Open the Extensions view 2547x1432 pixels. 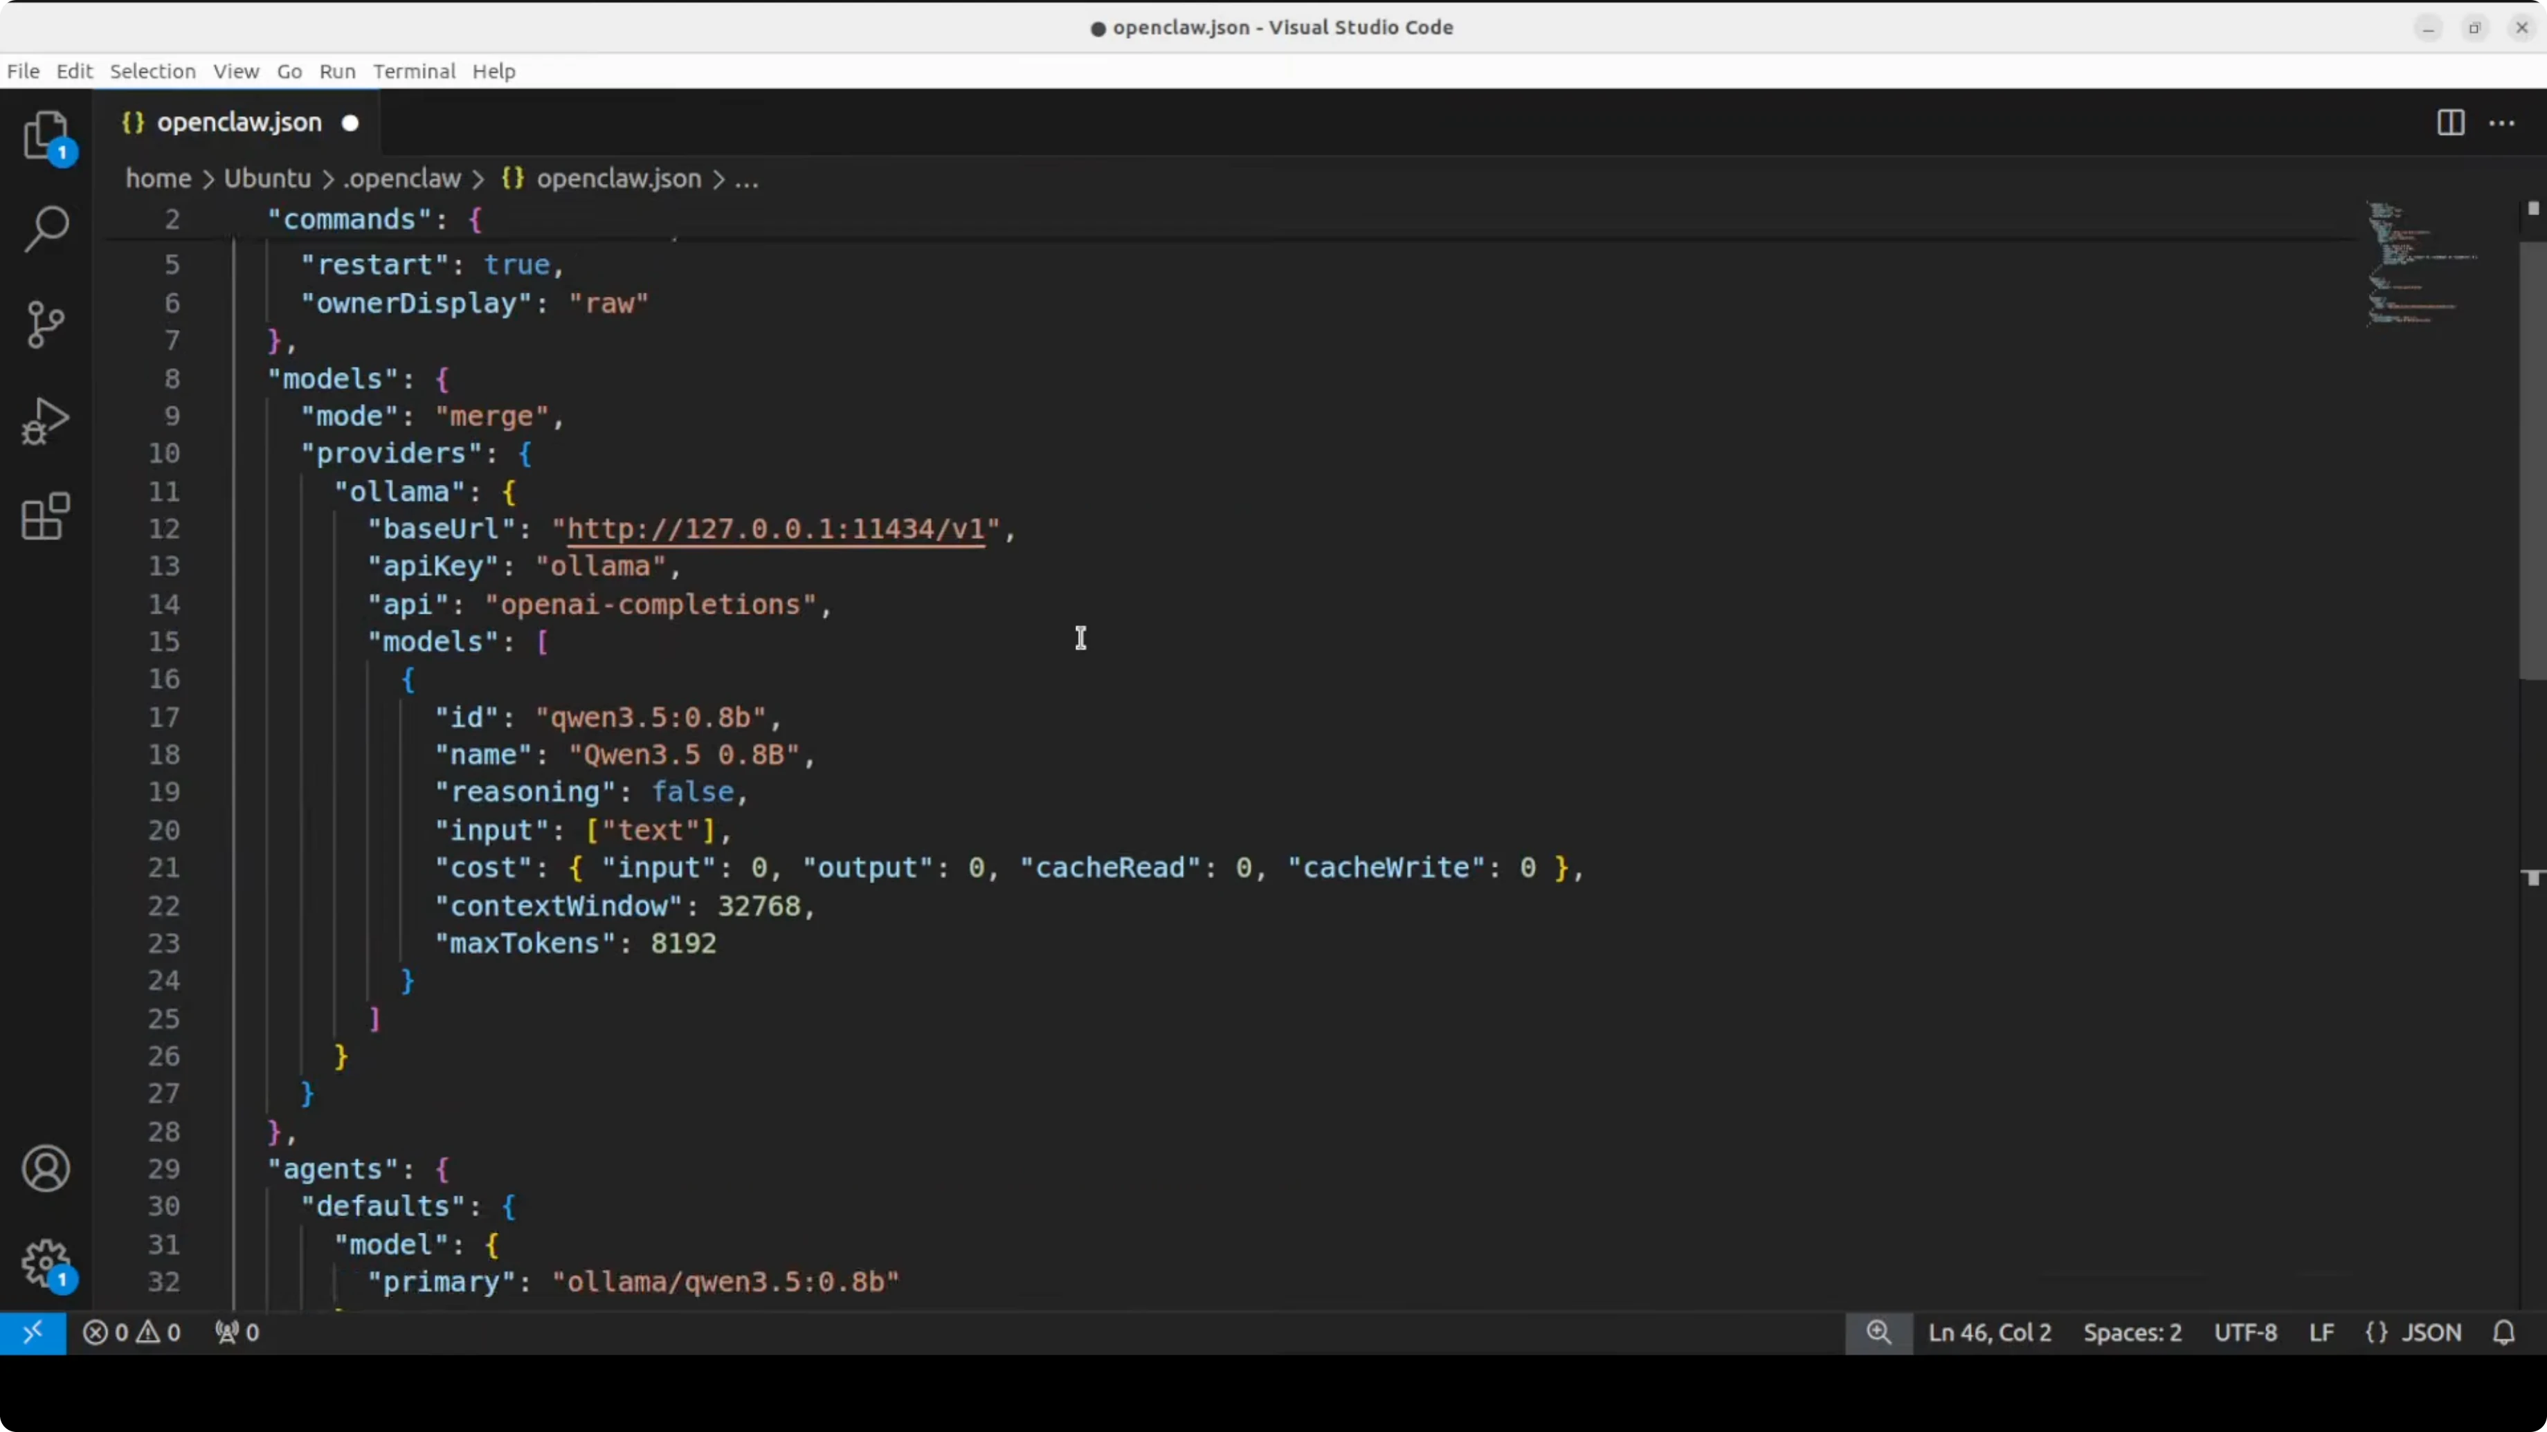pyautogui.click(x=46, y=516)
